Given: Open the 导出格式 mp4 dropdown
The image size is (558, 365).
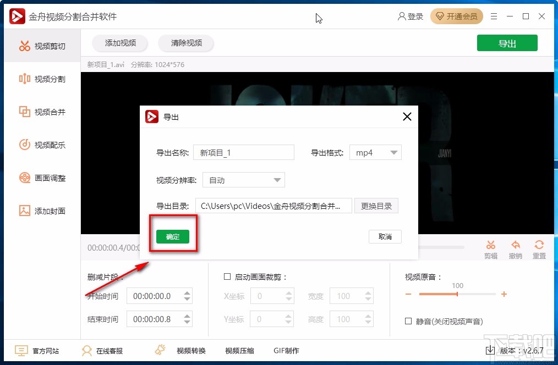Looking at the screenshot, I should coord(375,152).
